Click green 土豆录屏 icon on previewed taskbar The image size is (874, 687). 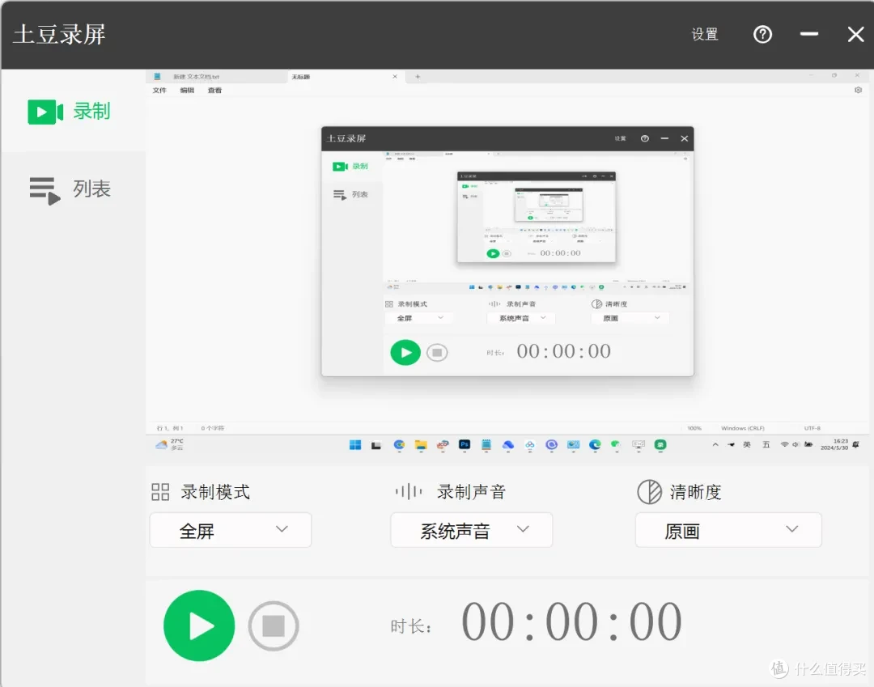point(660,444)
